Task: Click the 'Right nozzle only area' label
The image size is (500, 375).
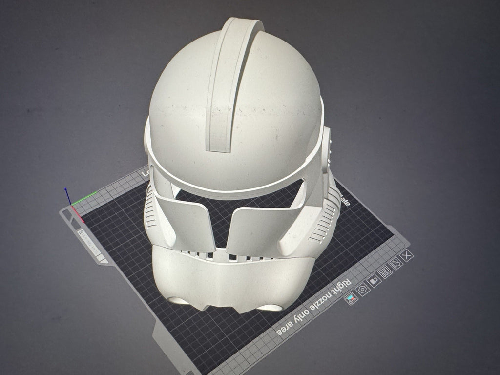Action: point(313,307)
